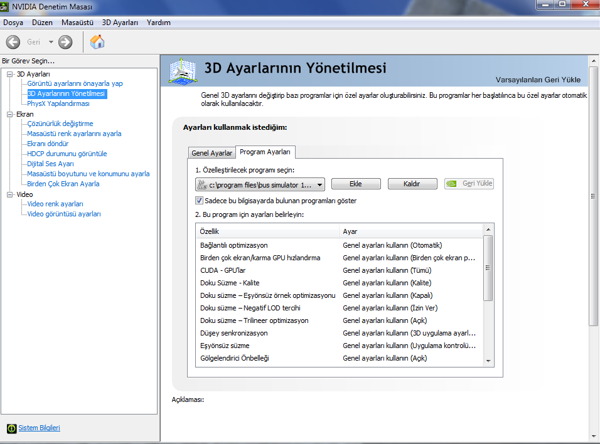Open Çözünürlük değiştirme
The height and width of the screenshot is (444, 600).
point(60,124)
